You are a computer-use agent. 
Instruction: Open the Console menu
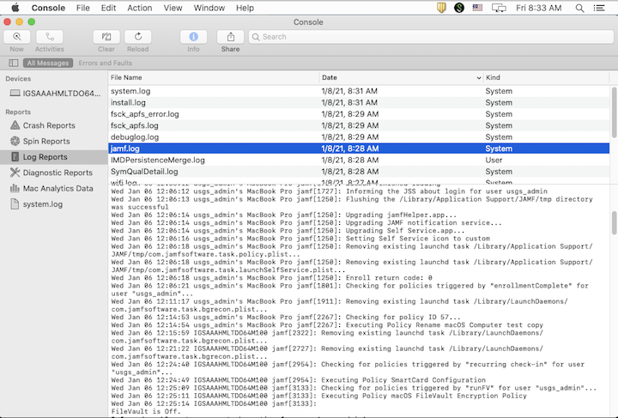tap(48, 8)
